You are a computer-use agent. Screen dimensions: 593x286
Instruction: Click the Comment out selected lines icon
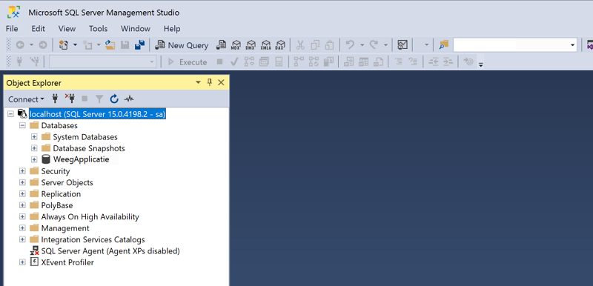(x=398, y=62)
